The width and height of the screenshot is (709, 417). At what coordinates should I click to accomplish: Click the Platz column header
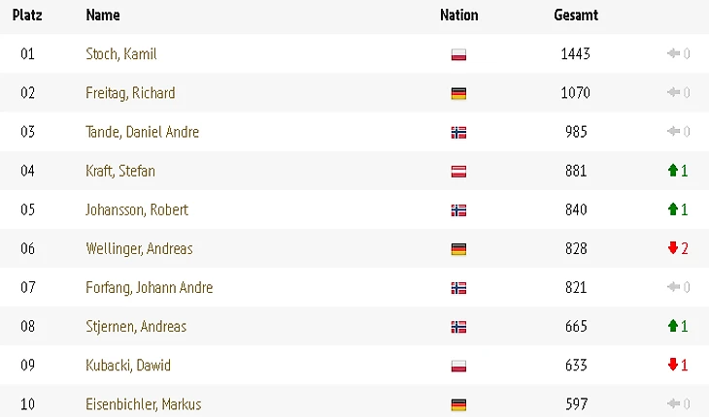[27, 16]
